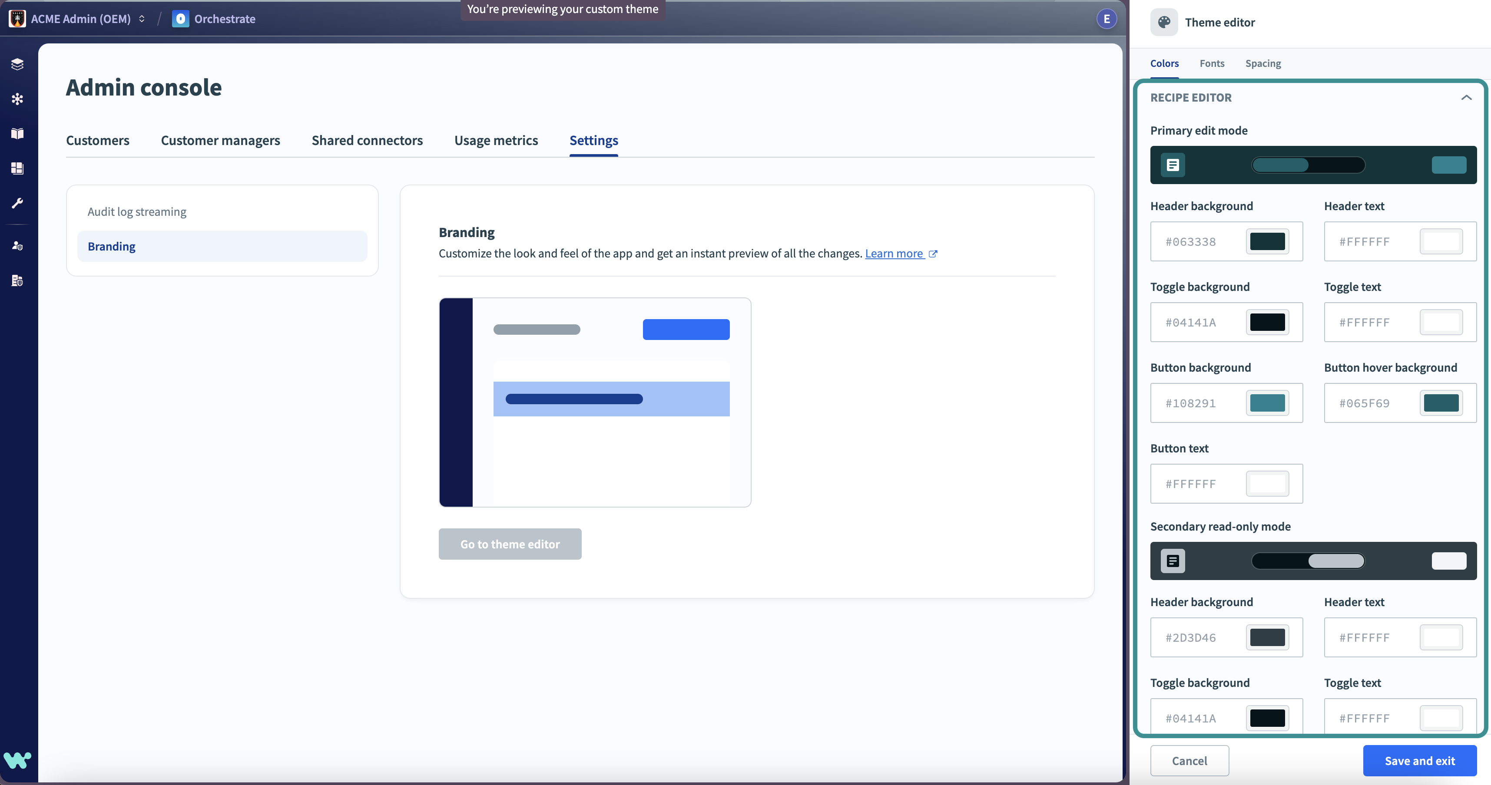Open Tools via the wrench icon
Image resolution: width=1491 pixels, height=785 pixels.
[17, 203]
